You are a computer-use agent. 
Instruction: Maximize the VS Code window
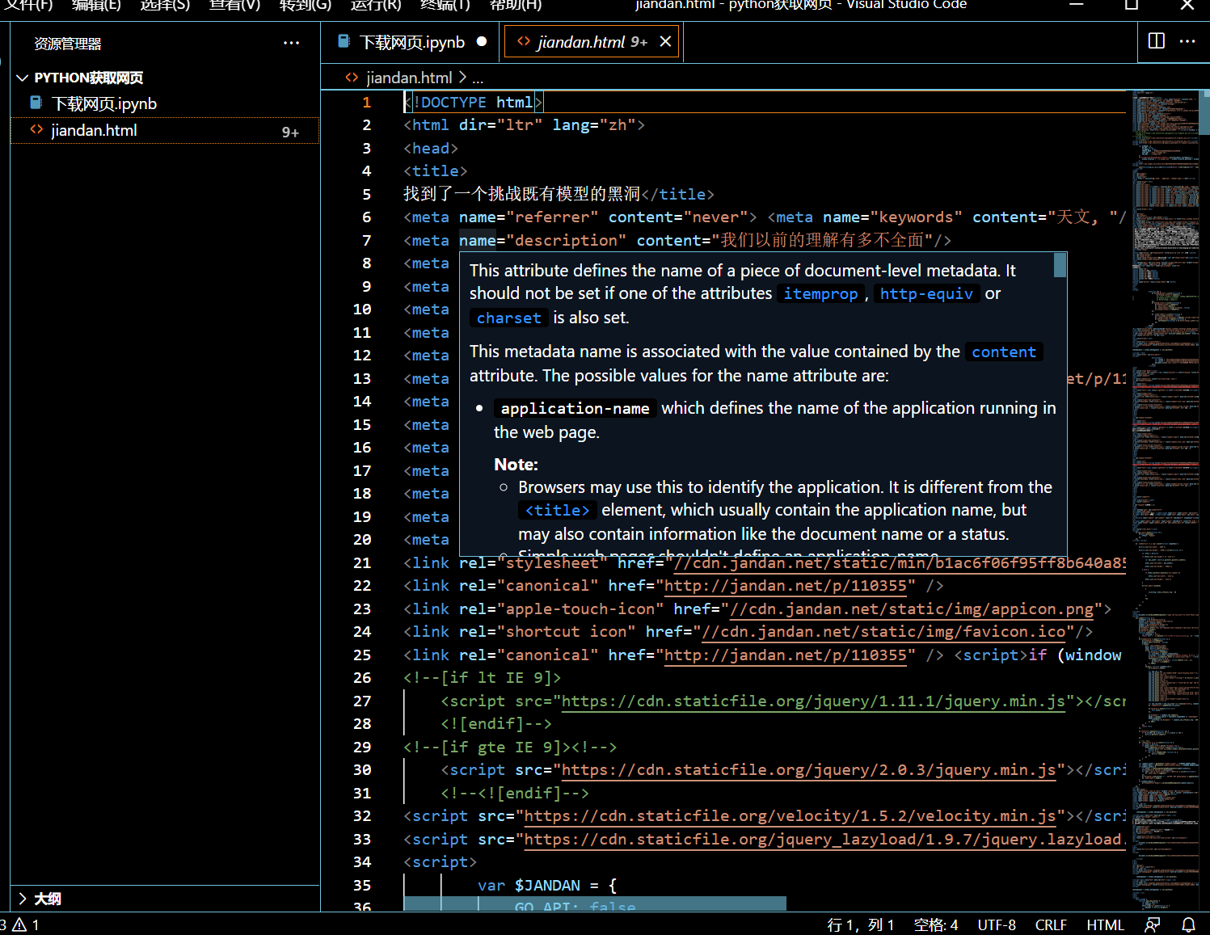(1132, 5)
